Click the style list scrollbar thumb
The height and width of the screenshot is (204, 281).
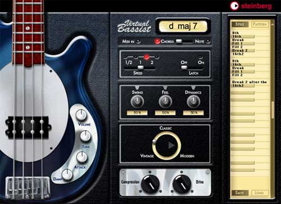[273, 110]
